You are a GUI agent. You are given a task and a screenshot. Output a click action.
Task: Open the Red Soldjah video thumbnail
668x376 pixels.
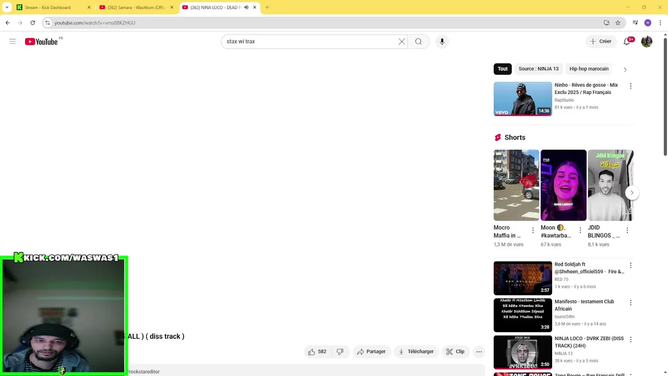tap(522, 278)
